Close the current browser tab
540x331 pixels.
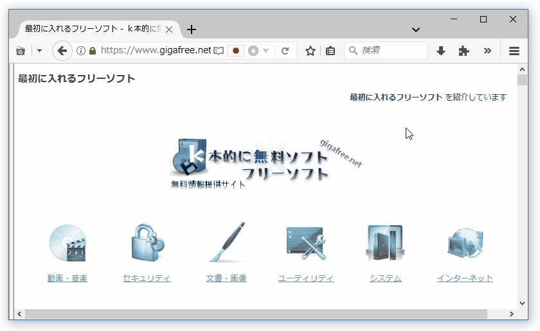point(168,30)
